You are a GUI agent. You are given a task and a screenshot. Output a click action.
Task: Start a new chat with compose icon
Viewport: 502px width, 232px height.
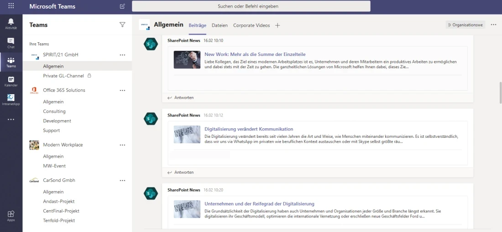pyautogui.click(x=122, y=6)
